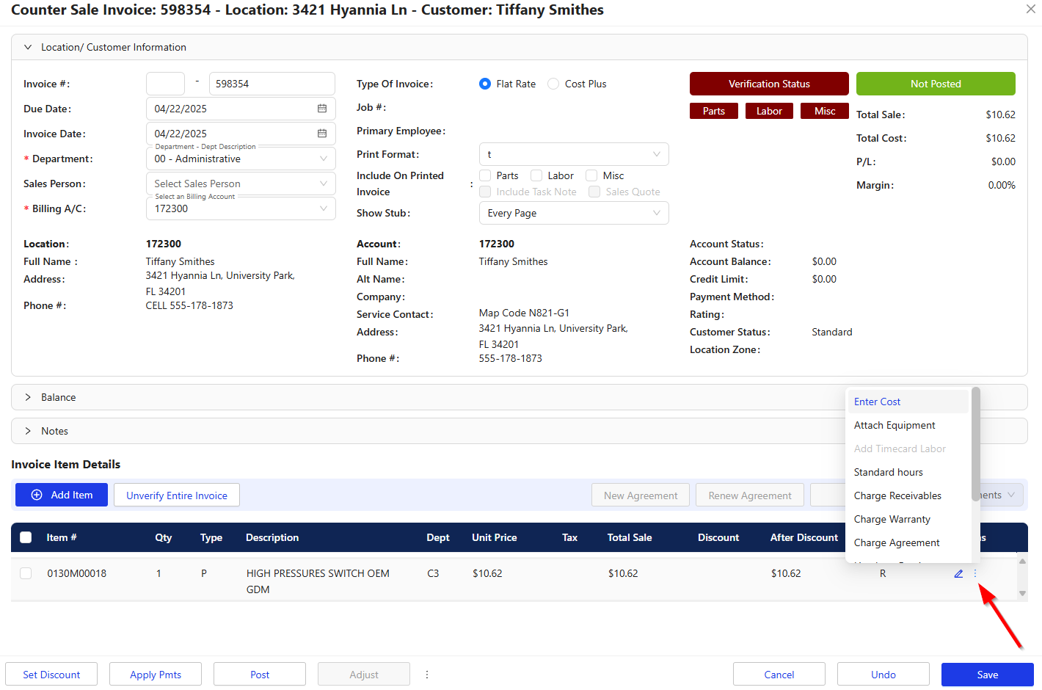Screen dimensions: 1042x690
Task: Click the empty invoice prefix field
Action: coord(165,84)
